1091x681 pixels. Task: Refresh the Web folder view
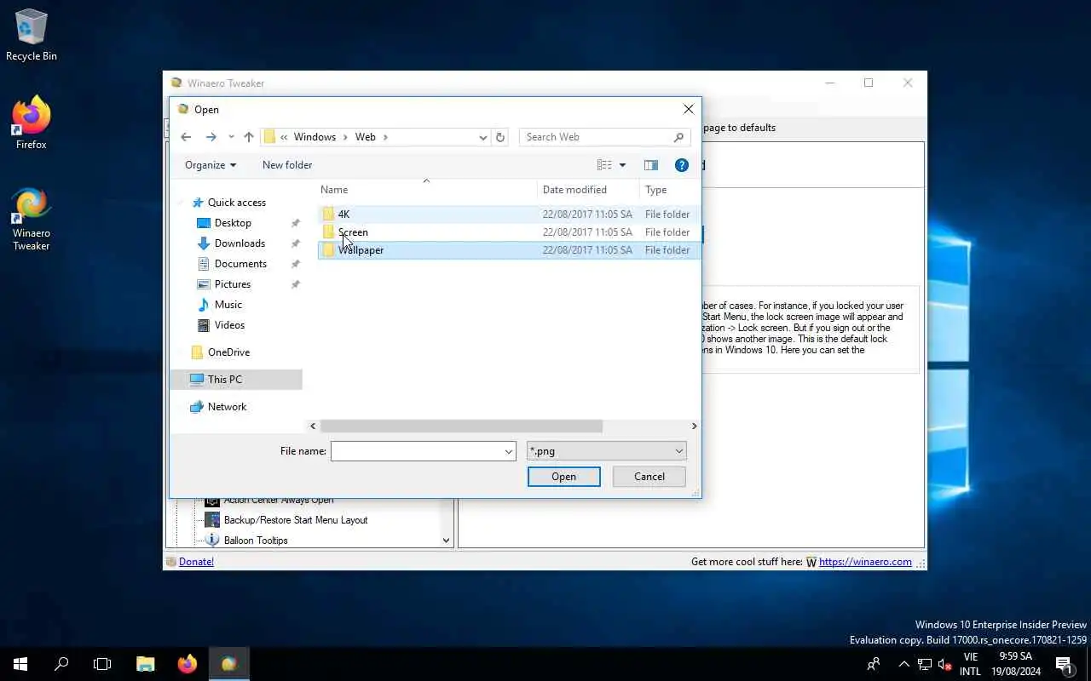(500, 137)
